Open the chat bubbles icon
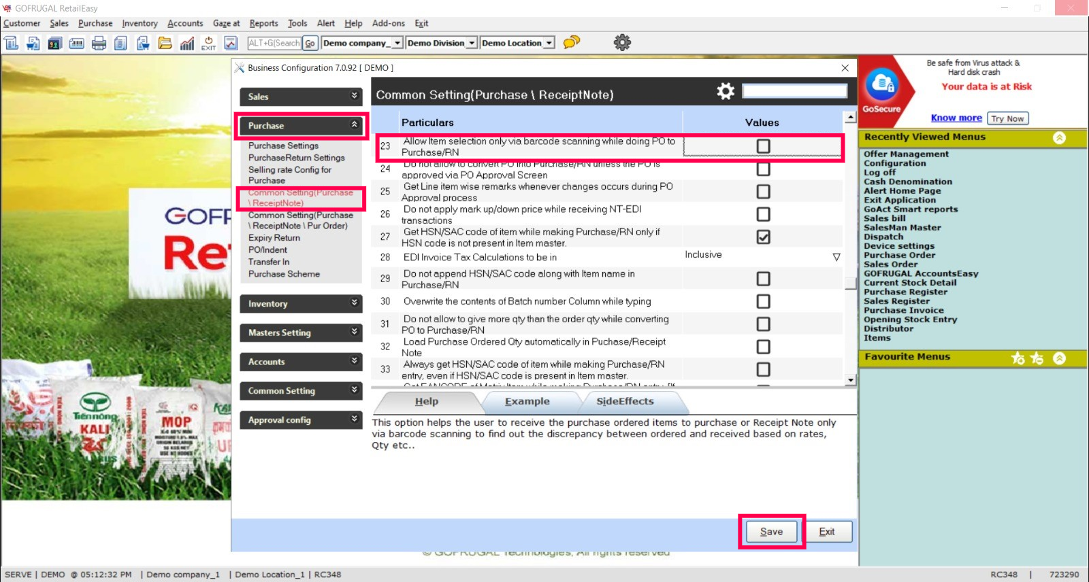The image size is (1089, 582). point(572,42)
